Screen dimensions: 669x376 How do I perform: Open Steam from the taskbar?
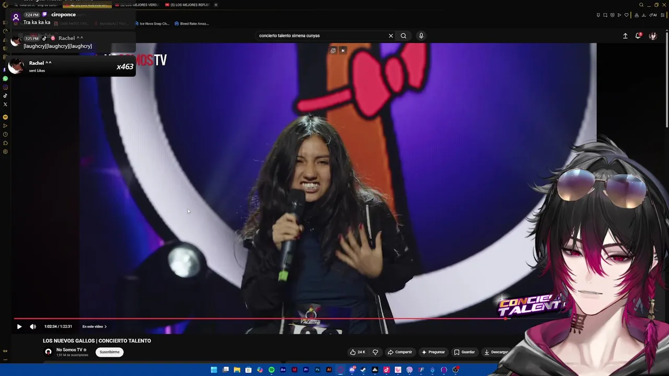(x=363, y=370)
